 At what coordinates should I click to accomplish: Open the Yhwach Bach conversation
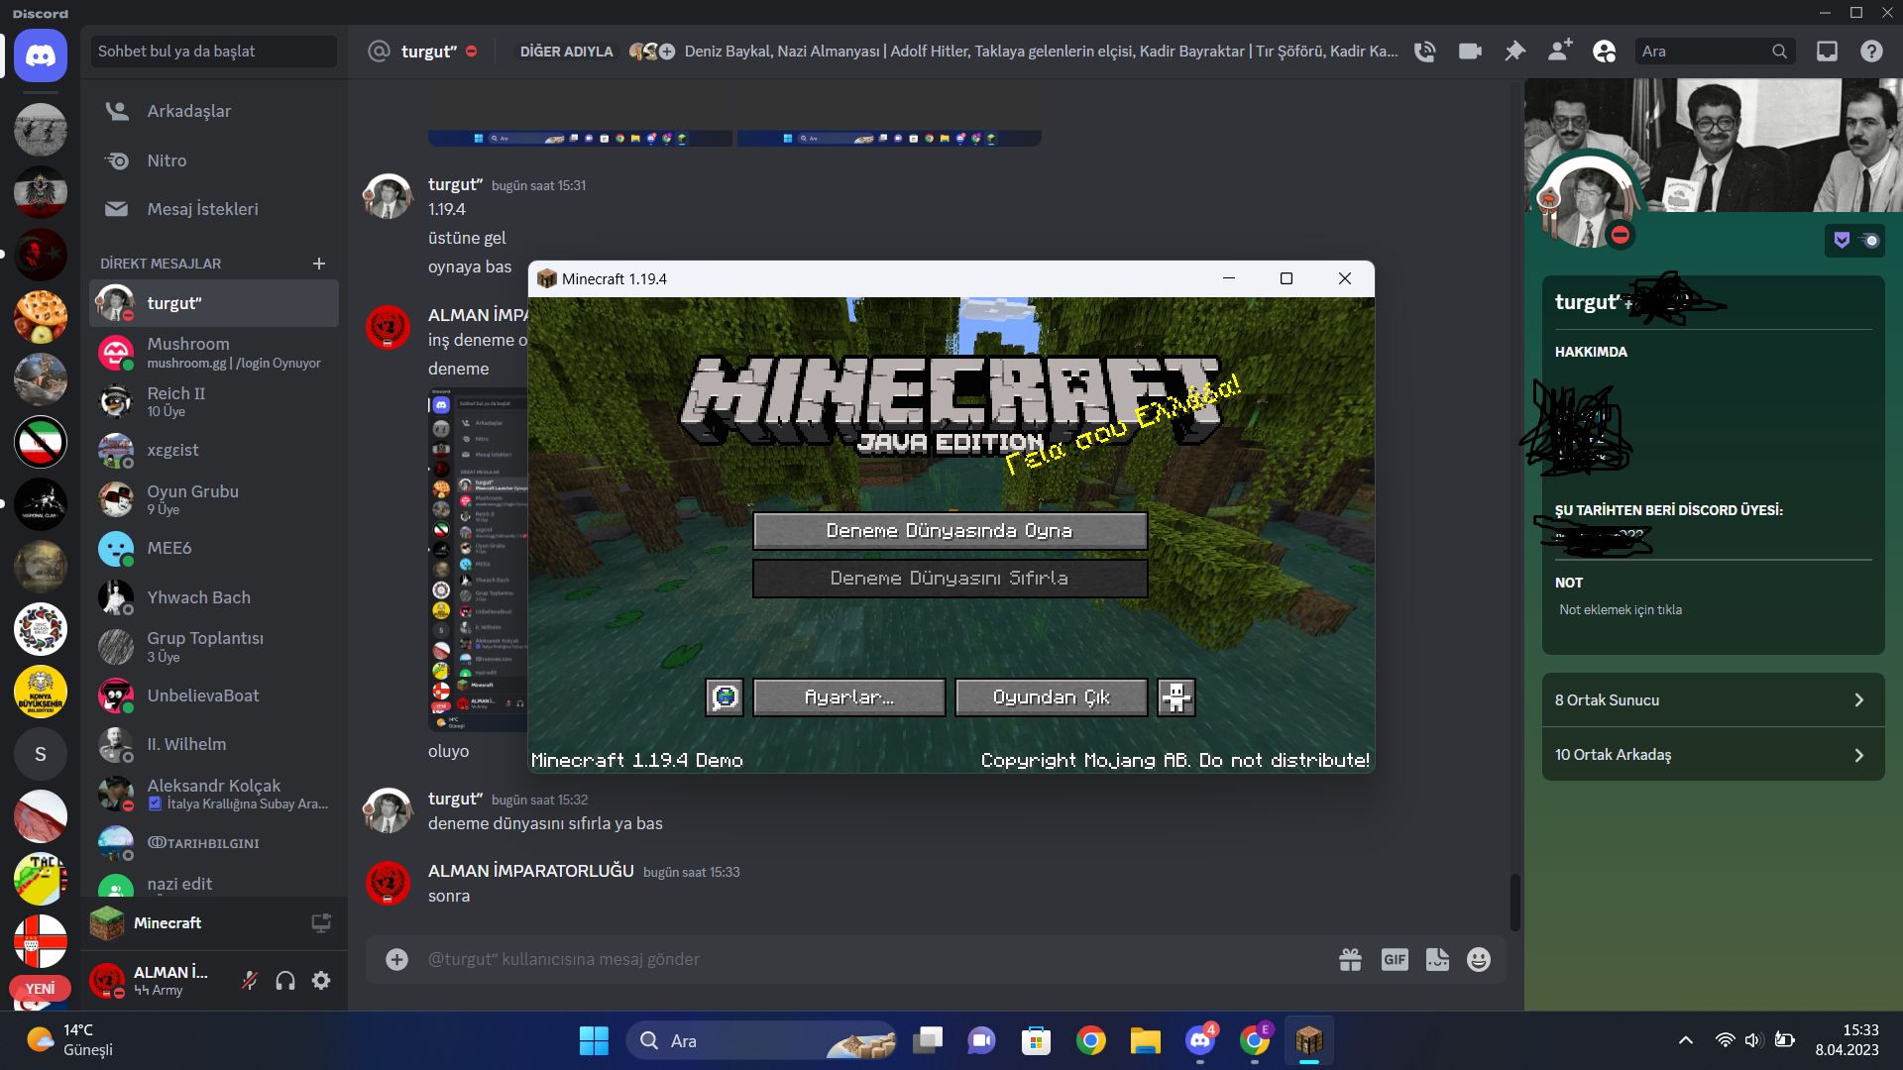pyautogui.click(x=214, y=597)
